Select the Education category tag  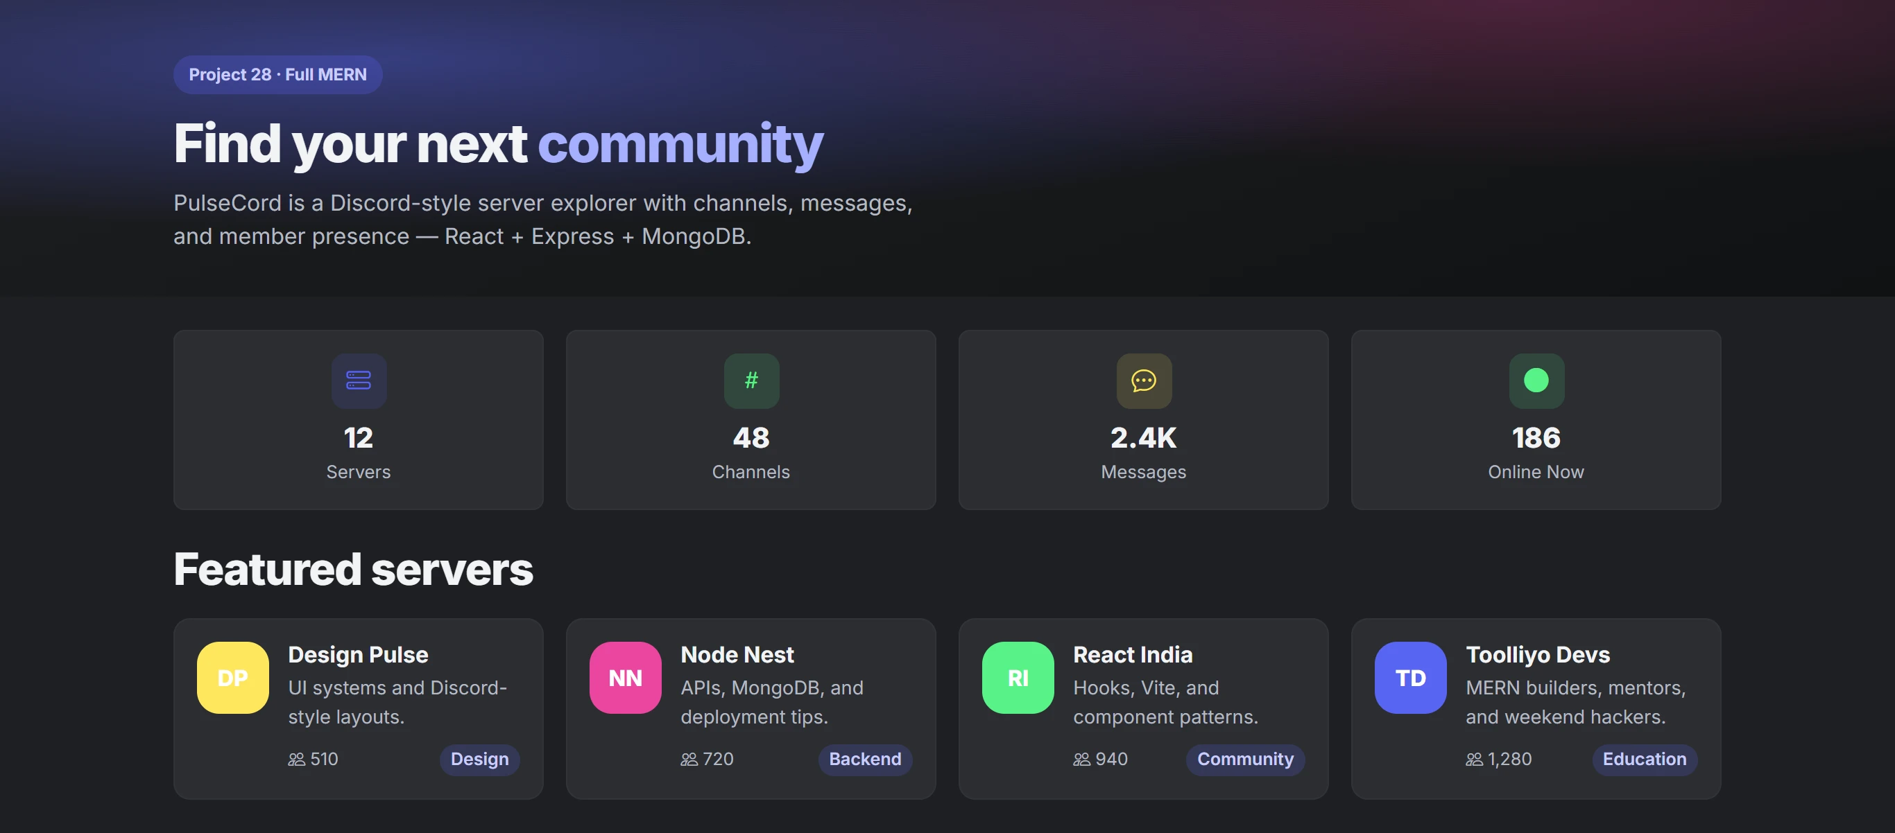point(1645,759)
